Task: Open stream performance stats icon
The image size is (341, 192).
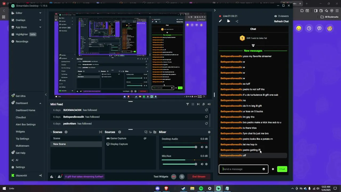Action: (x=52, y=177)
